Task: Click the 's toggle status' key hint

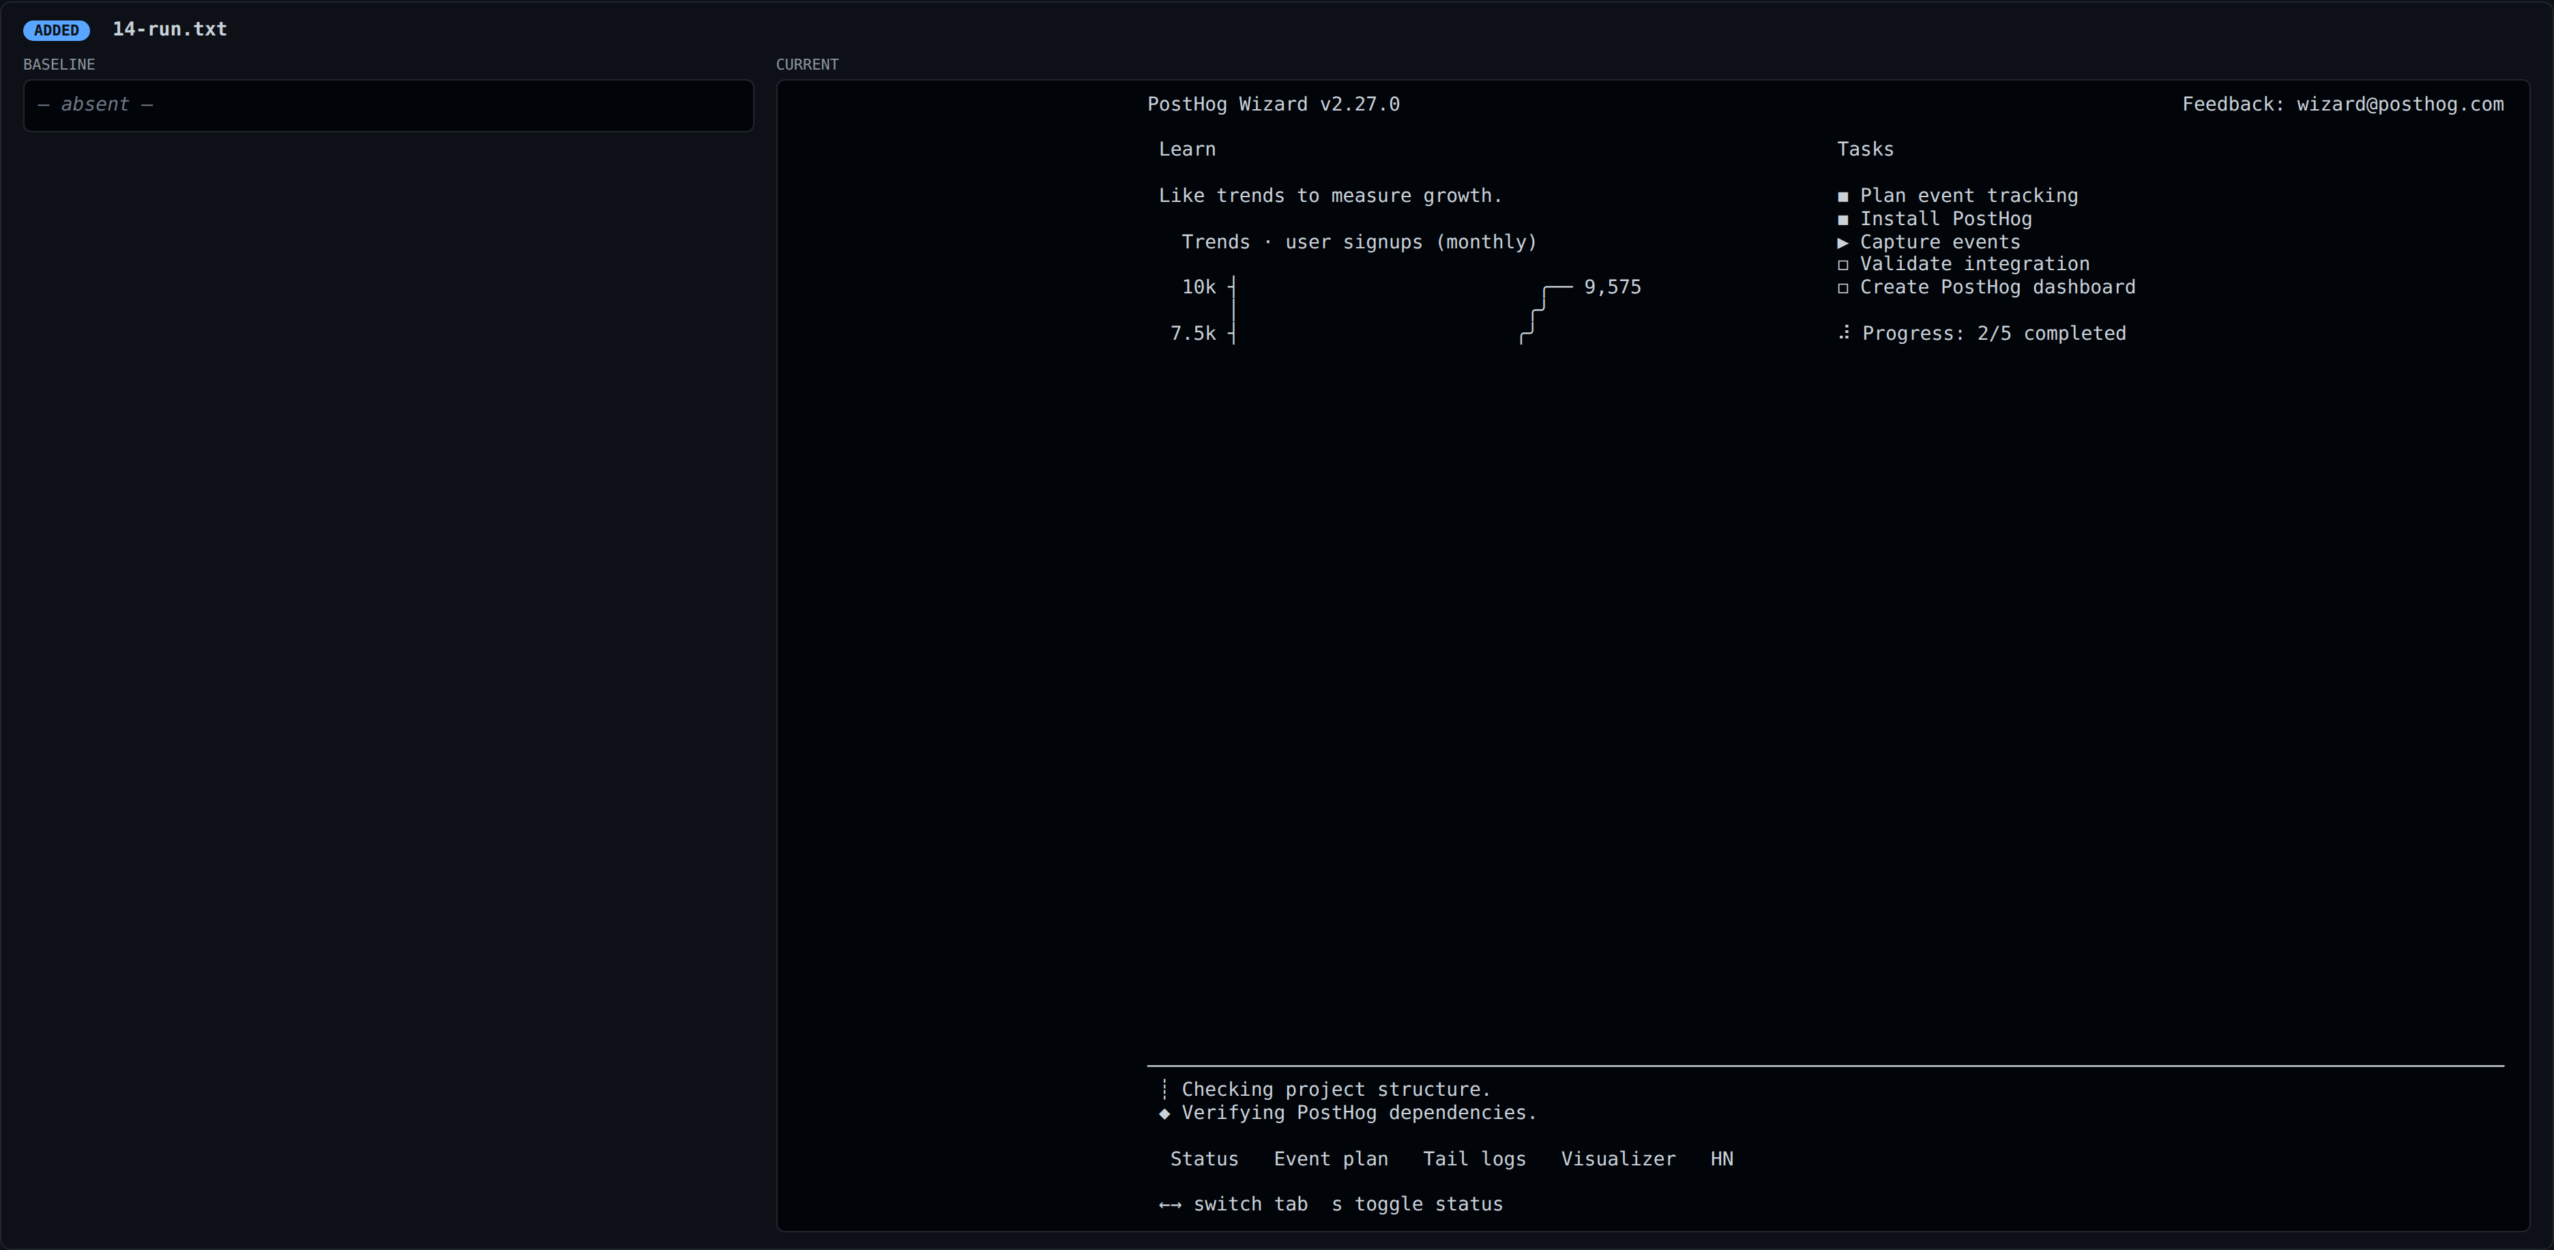Action: pos(1417,1204)
